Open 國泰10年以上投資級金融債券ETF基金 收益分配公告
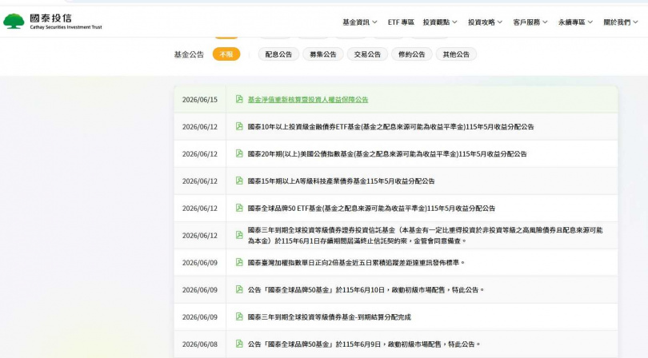Screen dimensions: 648x358 (x=390, y=127)
